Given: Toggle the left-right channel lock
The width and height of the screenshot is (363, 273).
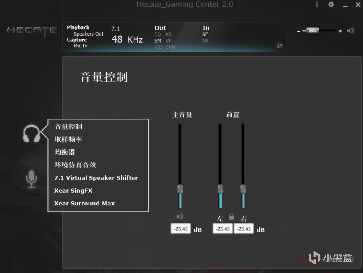Looking at the screenshot, I should click(231, 217).
